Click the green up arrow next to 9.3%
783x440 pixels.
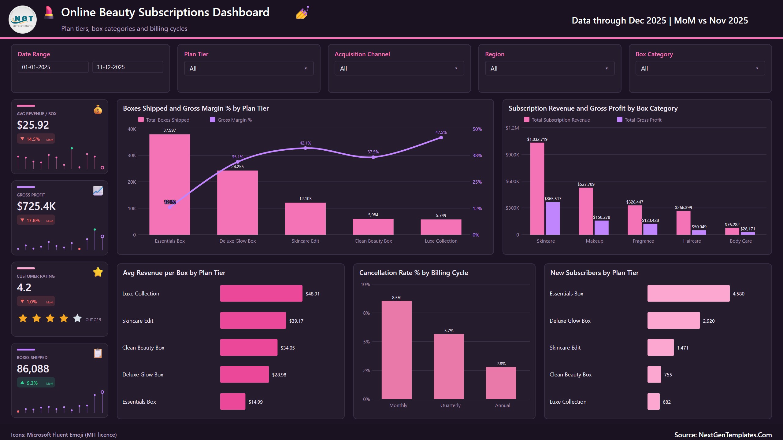(x=22, y=383)
